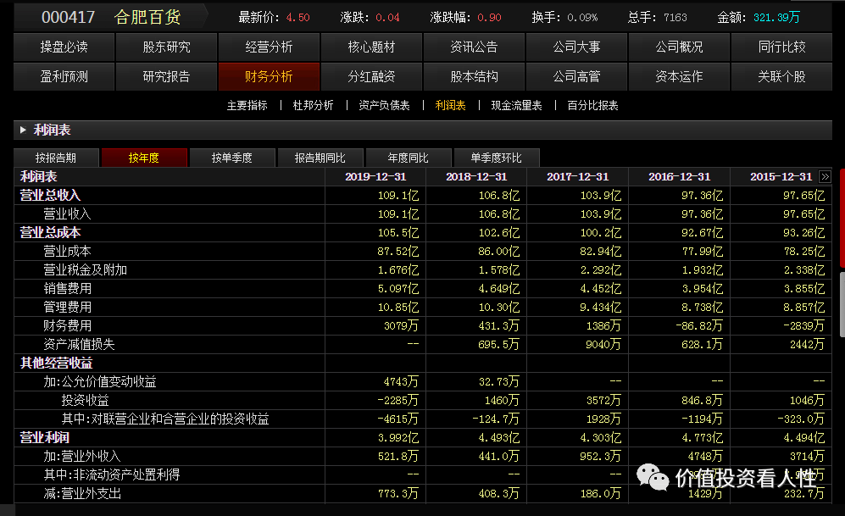Switch to 单季度环比 tab
This screenshot has width=845, height=516.
(497, 158)
